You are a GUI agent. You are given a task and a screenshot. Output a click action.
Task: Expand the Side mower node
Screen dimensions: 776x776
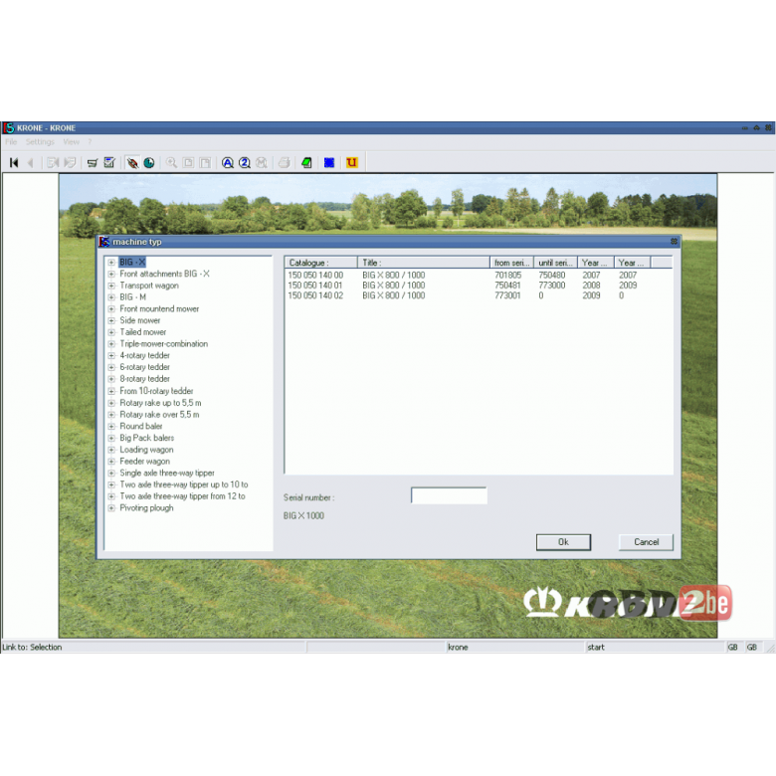(111, 320)
